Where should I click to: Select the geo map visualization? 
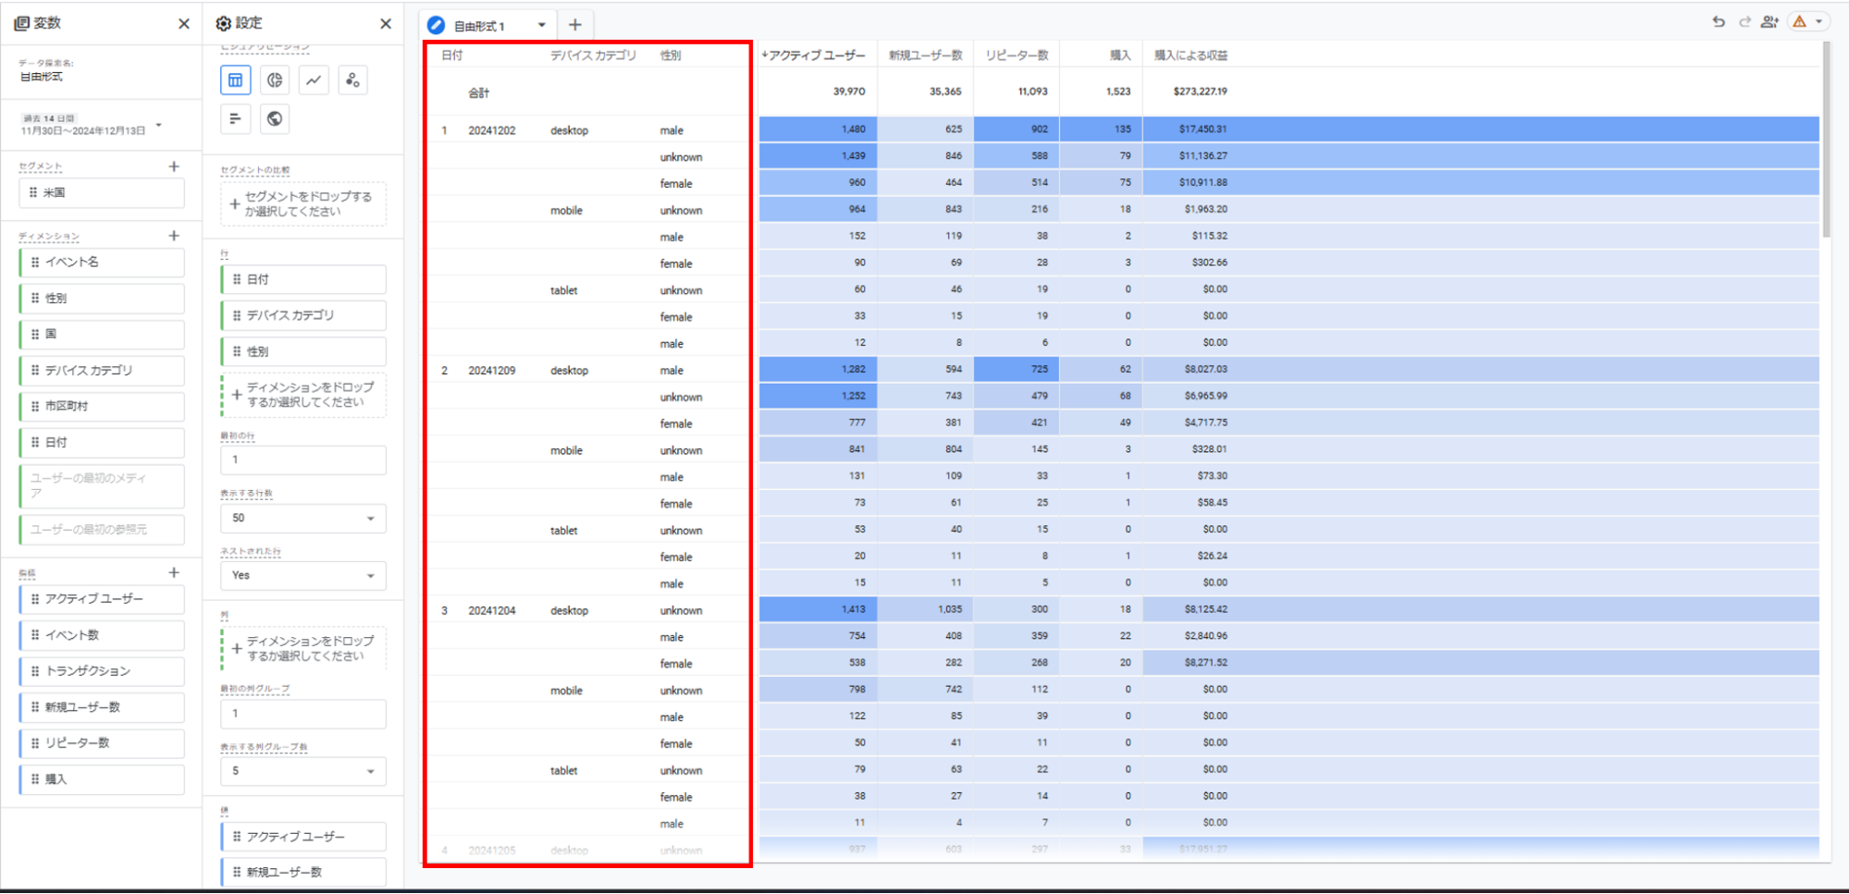(x=275, y=118)
